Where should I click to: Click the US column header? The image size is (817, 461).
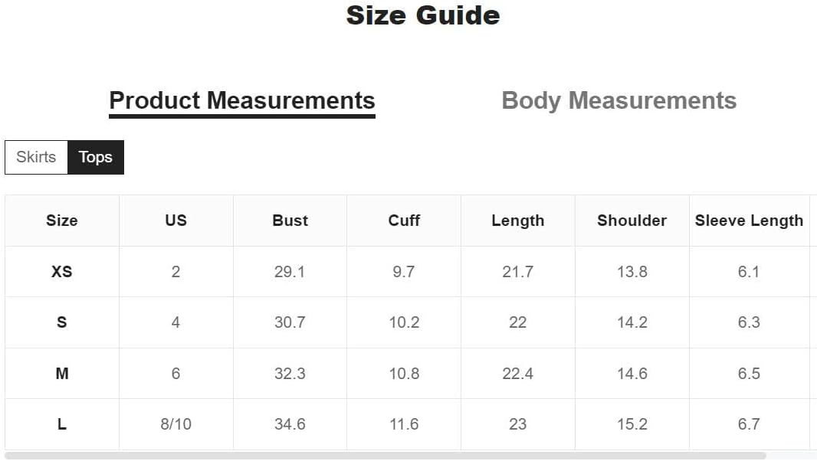(x=176, y=221)
